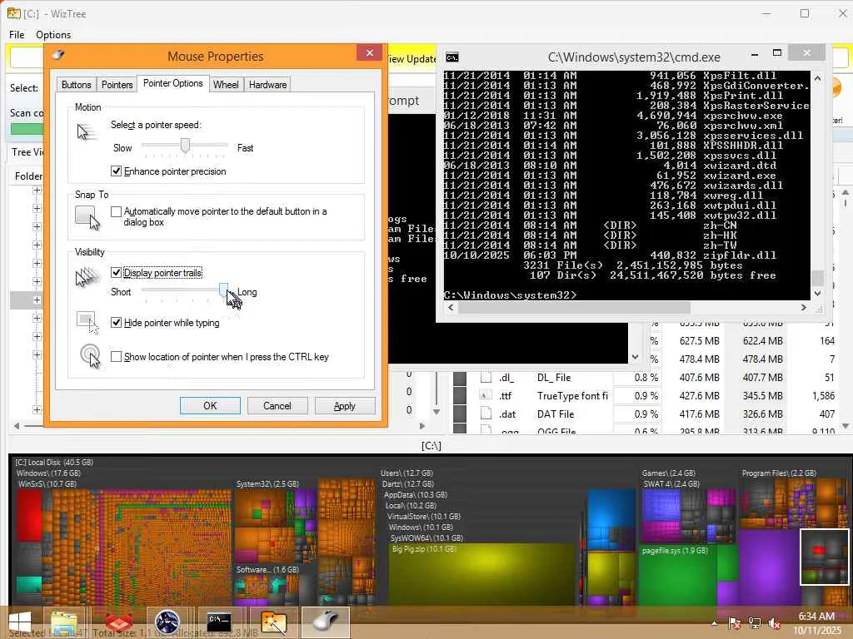Click down arrow of background Command Prompt scrollbar
Viewport: 853px width, 639px height.
(635, 357)
